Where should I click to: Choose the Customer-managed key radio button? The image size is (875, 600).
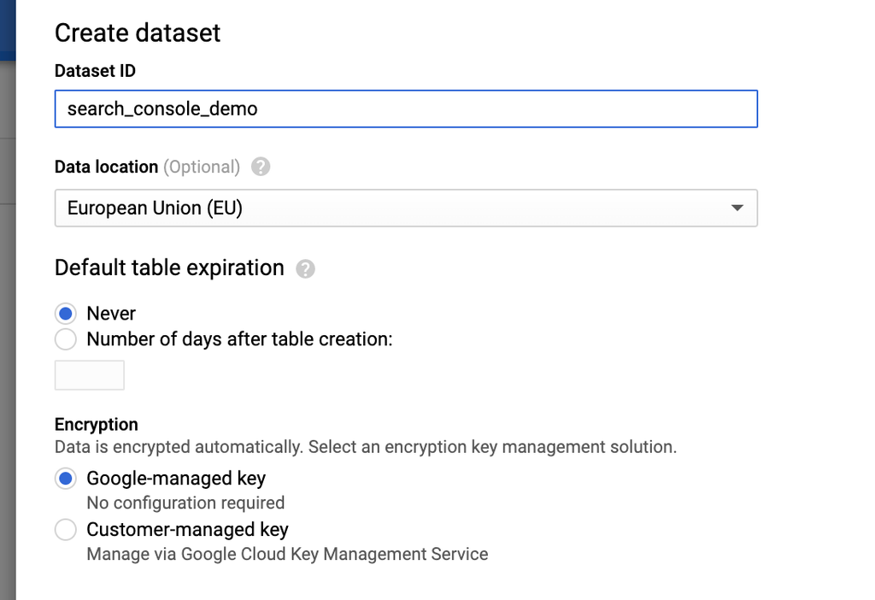click(x=66, y=530)
